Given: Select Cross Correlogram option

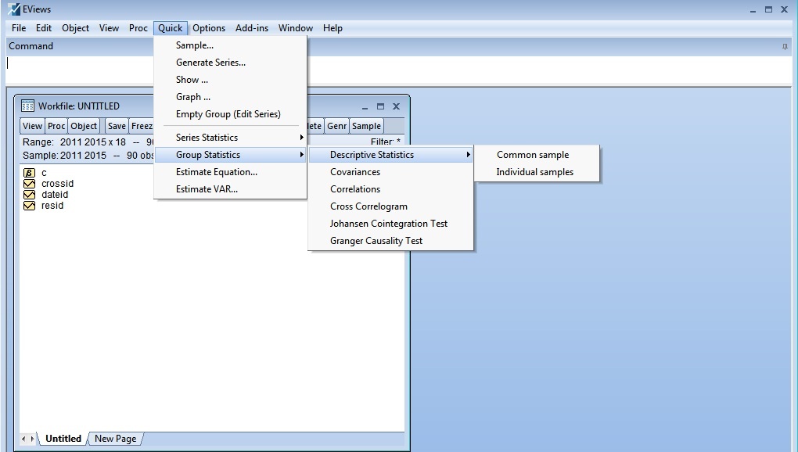Looking at the screenshot, I should click(x=391, y=206).
